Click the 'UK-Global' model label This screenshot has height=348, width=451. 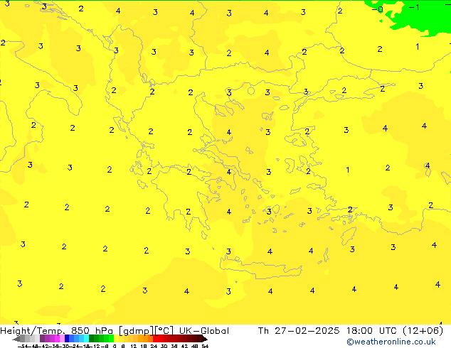click(204, 331)
